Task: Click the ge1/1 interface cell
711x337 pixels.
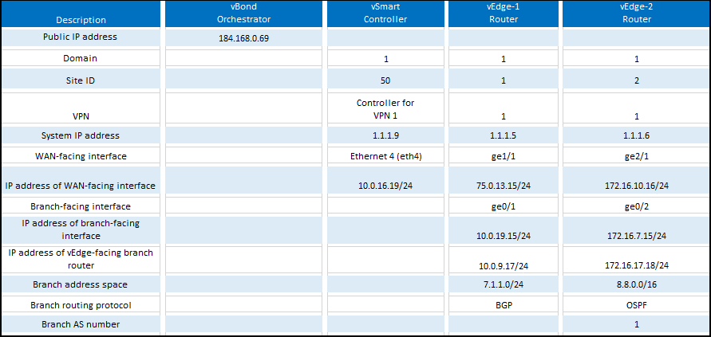Action: point(504,156)
